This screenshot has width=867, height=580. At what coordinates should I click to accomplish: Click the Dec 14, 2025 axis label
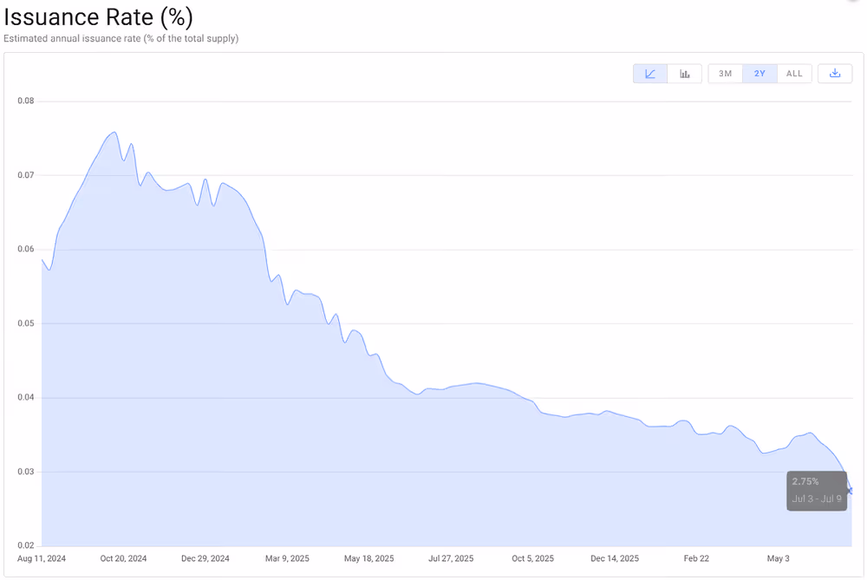point(615,558)
